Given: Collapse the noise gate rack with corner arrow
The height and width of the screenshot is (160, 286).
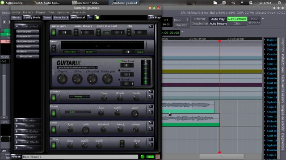Looking at the screenshot, I should coord(151,27).
